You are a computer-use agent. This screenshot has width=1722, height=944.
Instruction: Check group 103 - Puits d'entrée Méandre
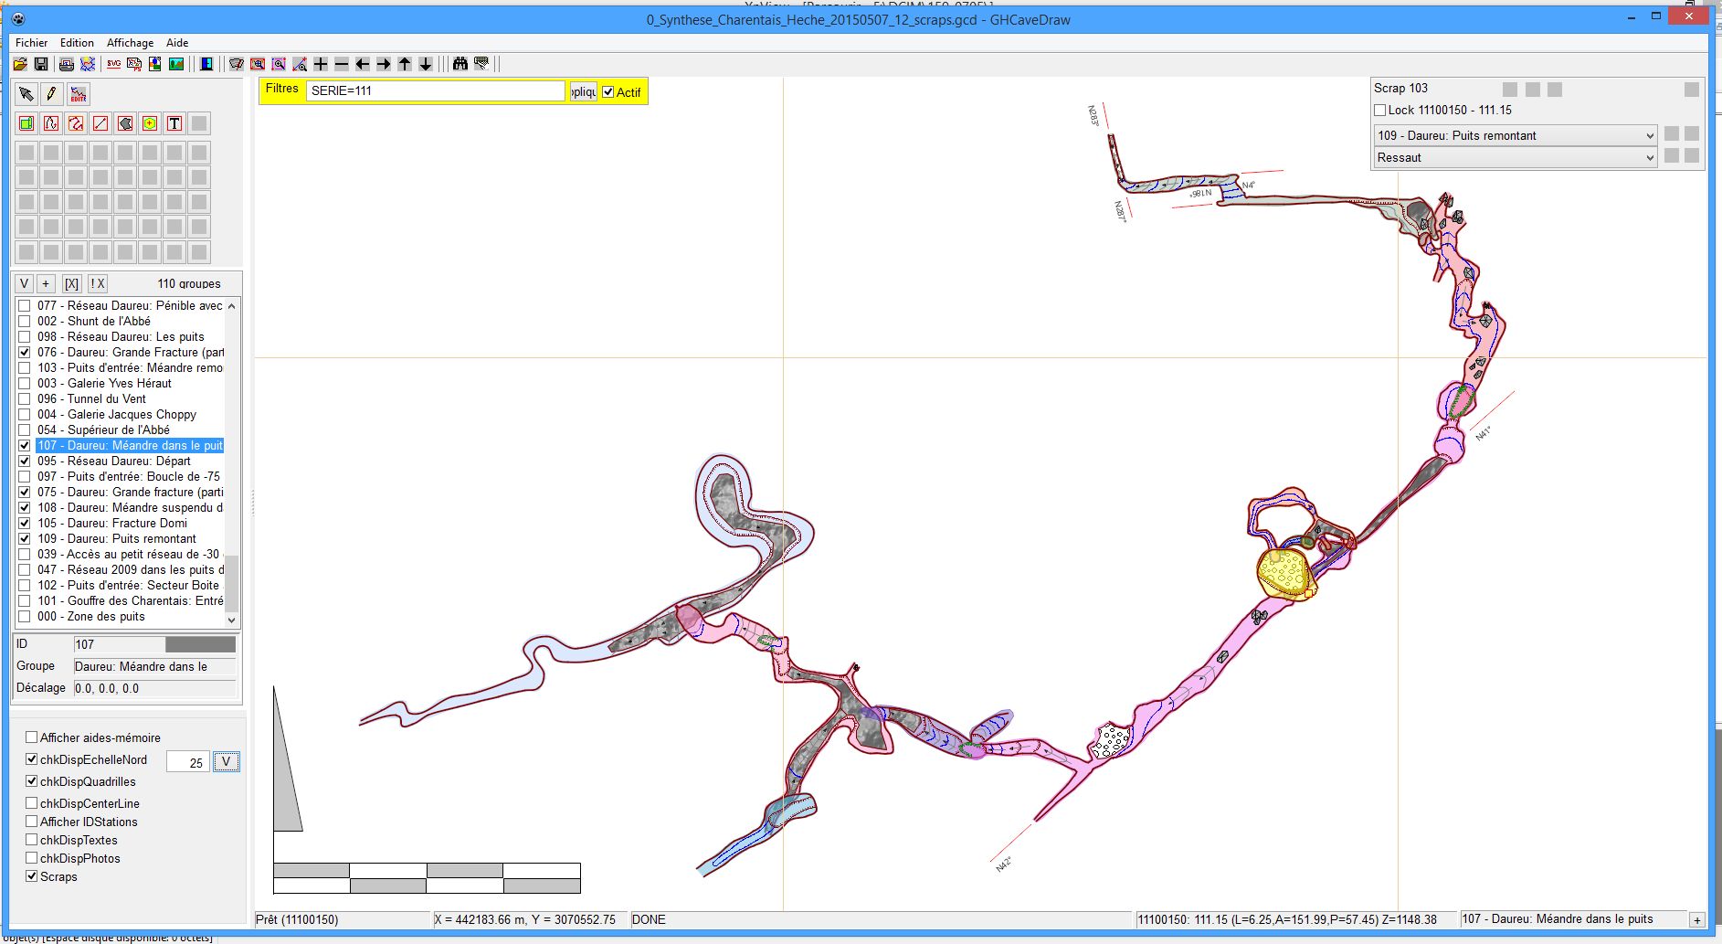click(x=25, y=367)
